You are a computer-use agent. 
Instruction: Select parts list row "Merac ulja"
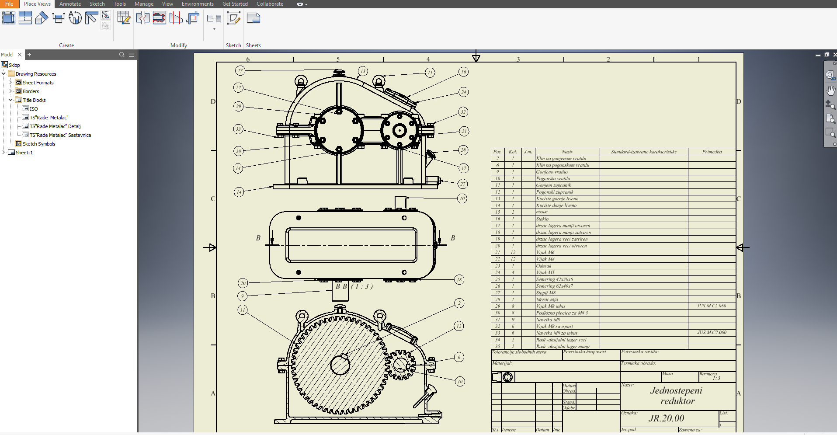click(613, 299)
